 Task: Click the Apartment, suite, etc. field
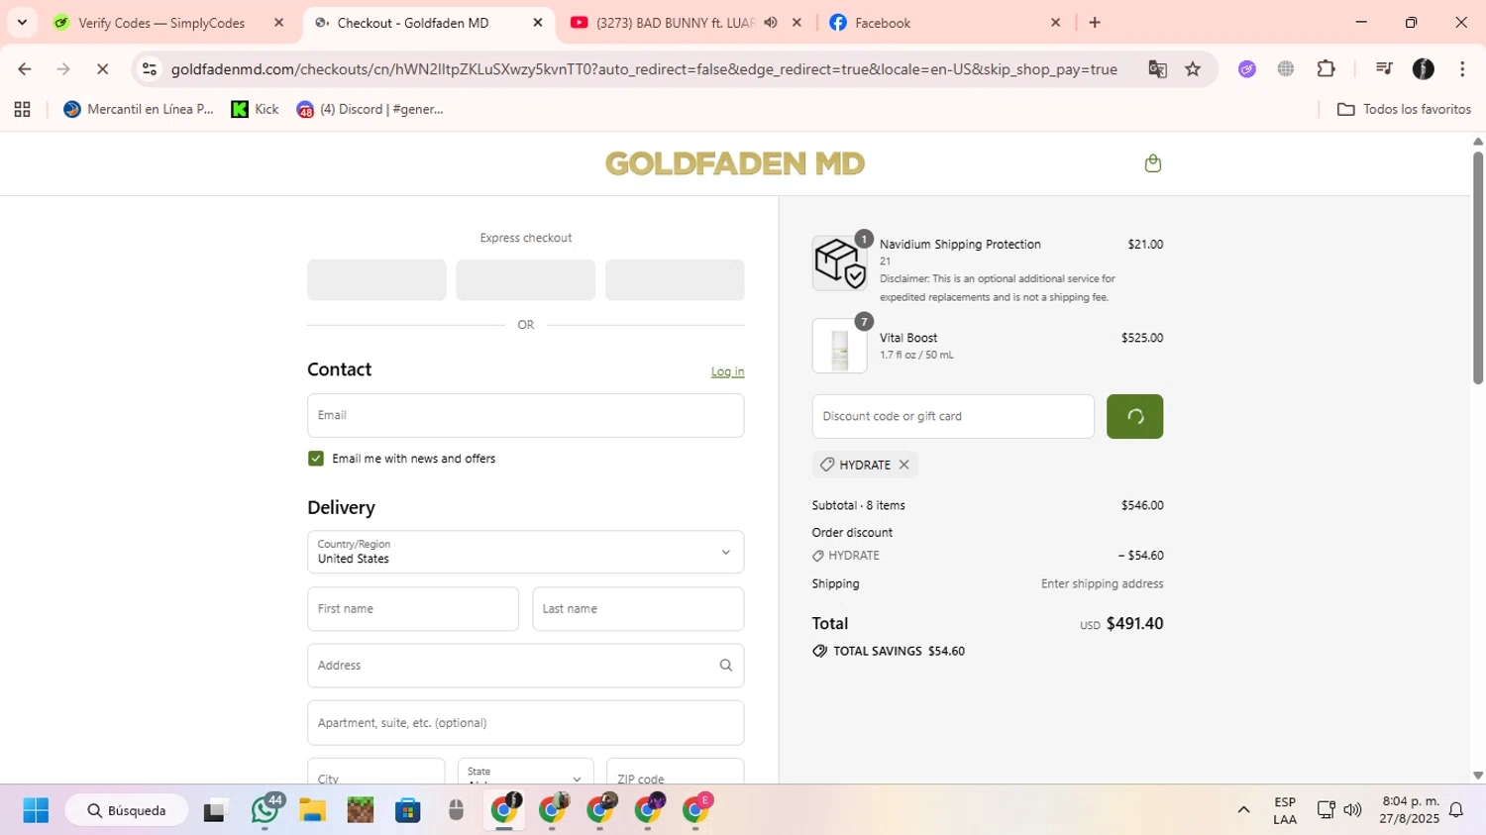pos(525,723)
